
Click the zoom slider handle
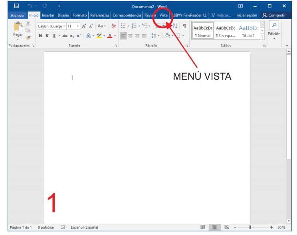coord(250,227)
